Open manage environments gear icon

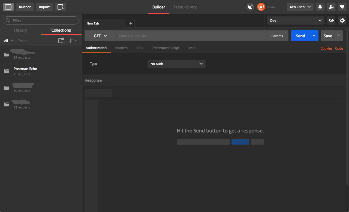tap(342, 20)
